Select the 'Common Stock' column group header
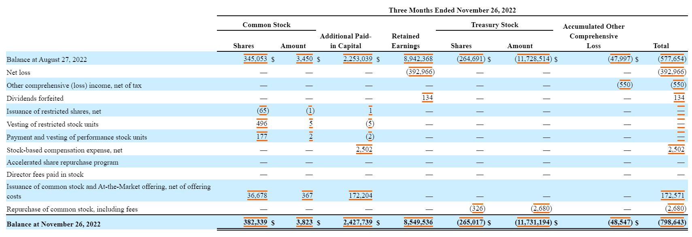The height and width of the screenshot is (237, 692). pos(266,25)
